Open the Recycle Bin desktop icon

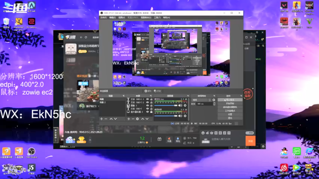pyautogui.click(x=6, y=23)
